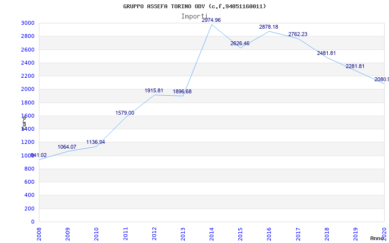Click the 2281.81 data label
The width and height of the screenshot is (389, 243).
[355, 67]
